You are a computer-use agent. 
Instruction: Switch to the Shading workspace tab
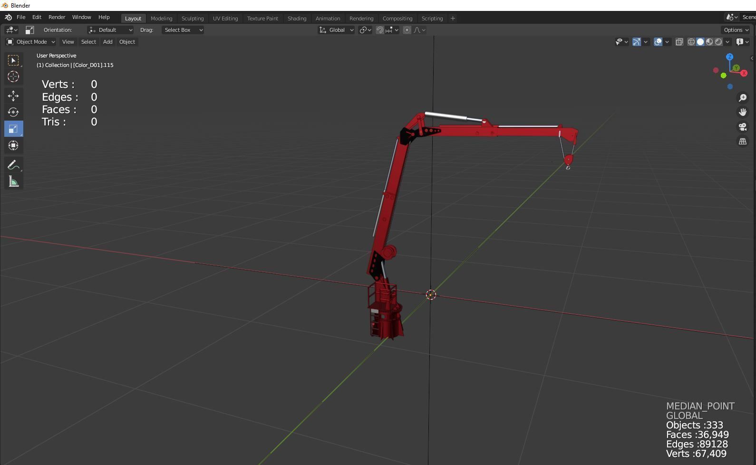[297, 19]
